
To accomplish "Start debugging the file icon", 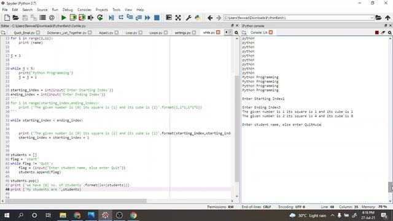I will 112,18.
